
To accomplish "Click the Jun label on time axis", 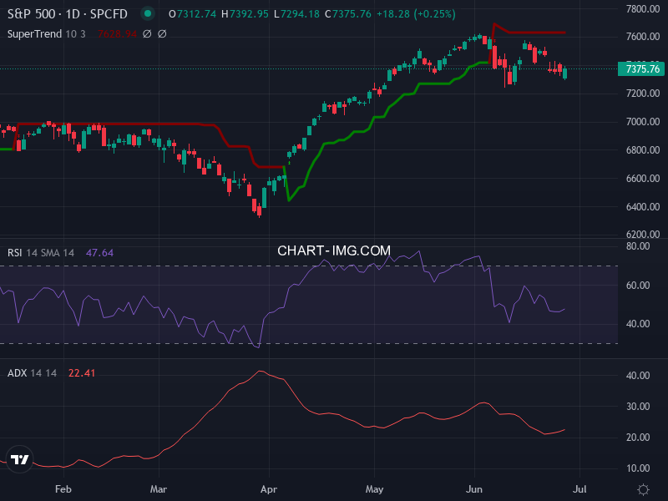I will point(474,489).
